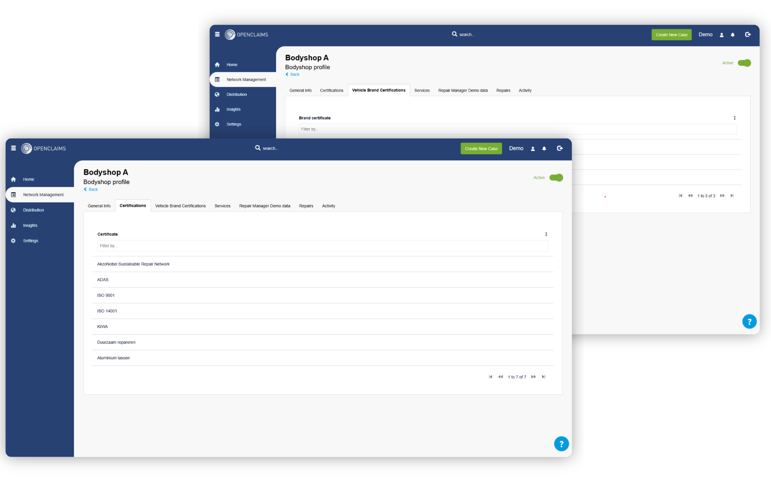The width and height of the screenshot is (771, 482).
Task: Toggle the Active switch in front Bodyshop profile
Action: click(556, 178)
